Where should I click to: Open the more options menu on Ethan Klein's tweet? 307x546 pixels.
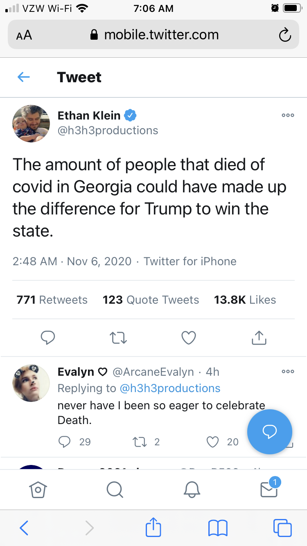[x=288, y=115]
